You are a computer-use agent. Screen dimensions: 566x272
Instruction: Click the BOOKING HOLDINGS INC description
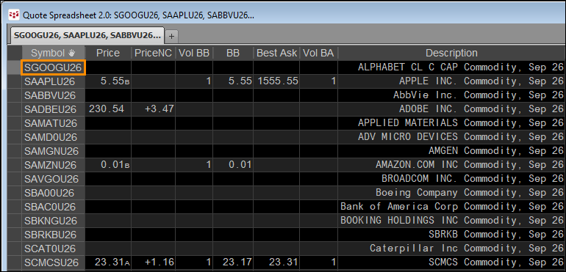[x=451, y=221]
